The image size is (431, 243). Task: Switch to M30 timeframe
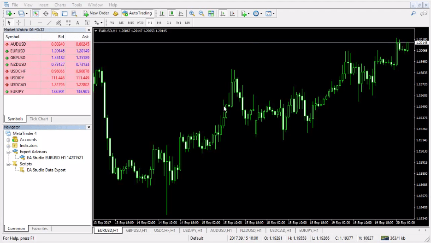pos(140,23)
